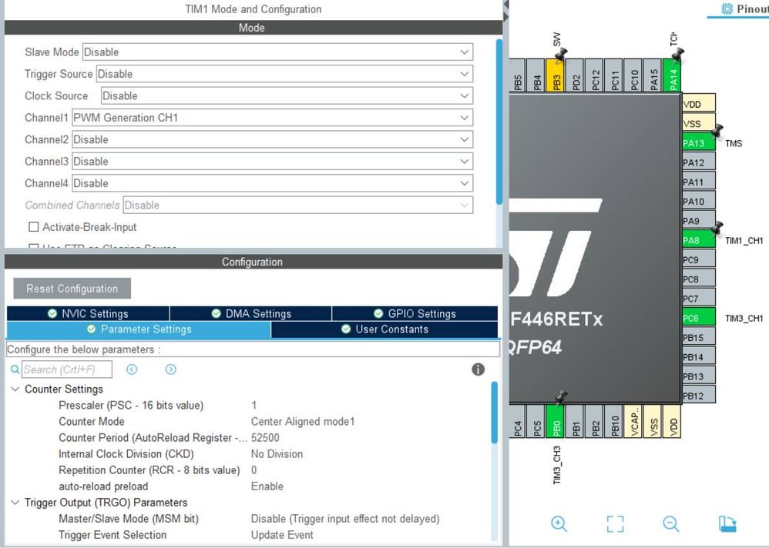
Task: Select pin PC12 on the chip
Action: pyautogui.click(x=595, y=75)
